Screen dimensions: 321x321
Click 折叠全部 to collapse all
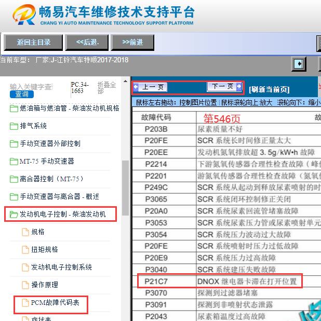click(x=106, y=88)
